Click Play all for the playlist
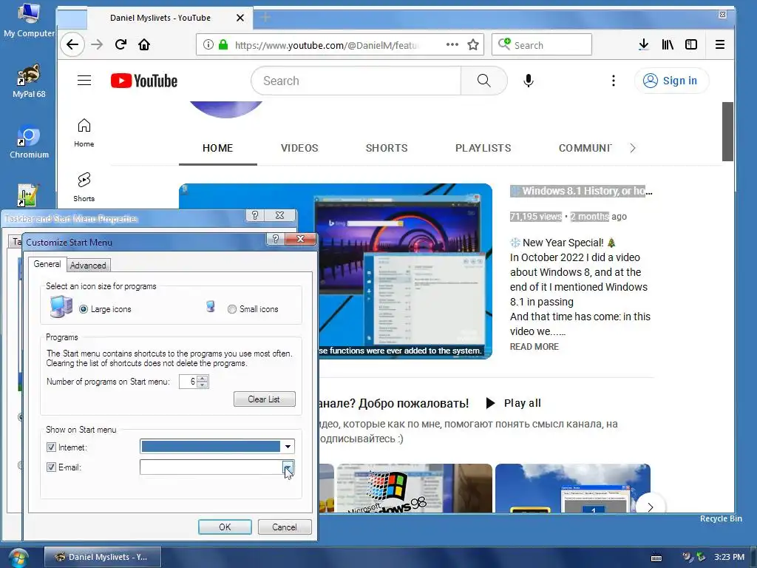 513,403
